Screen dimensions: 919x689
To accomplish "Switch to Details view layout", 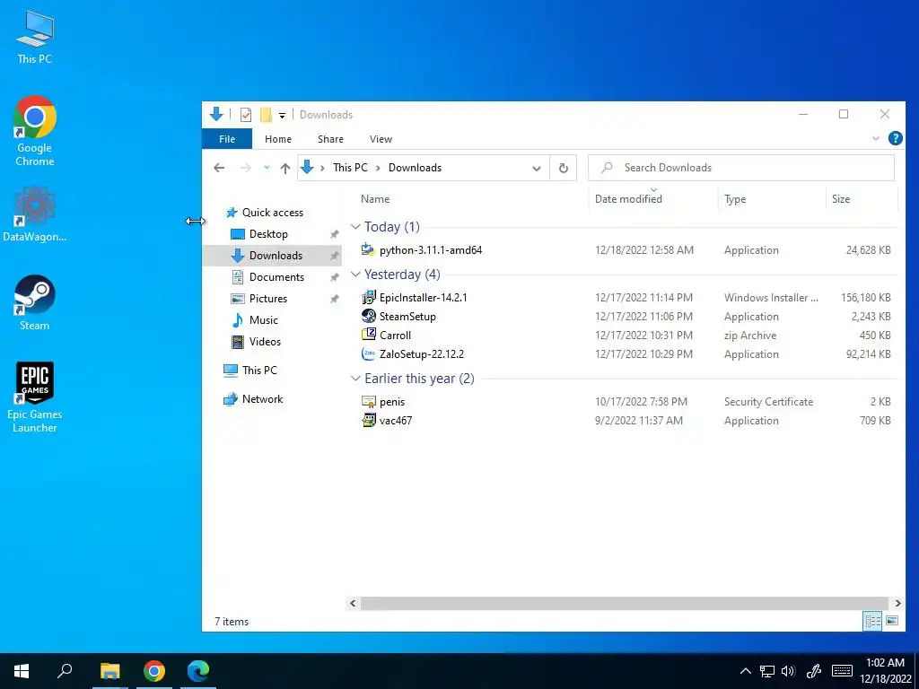I will click(x=872, y=621).
